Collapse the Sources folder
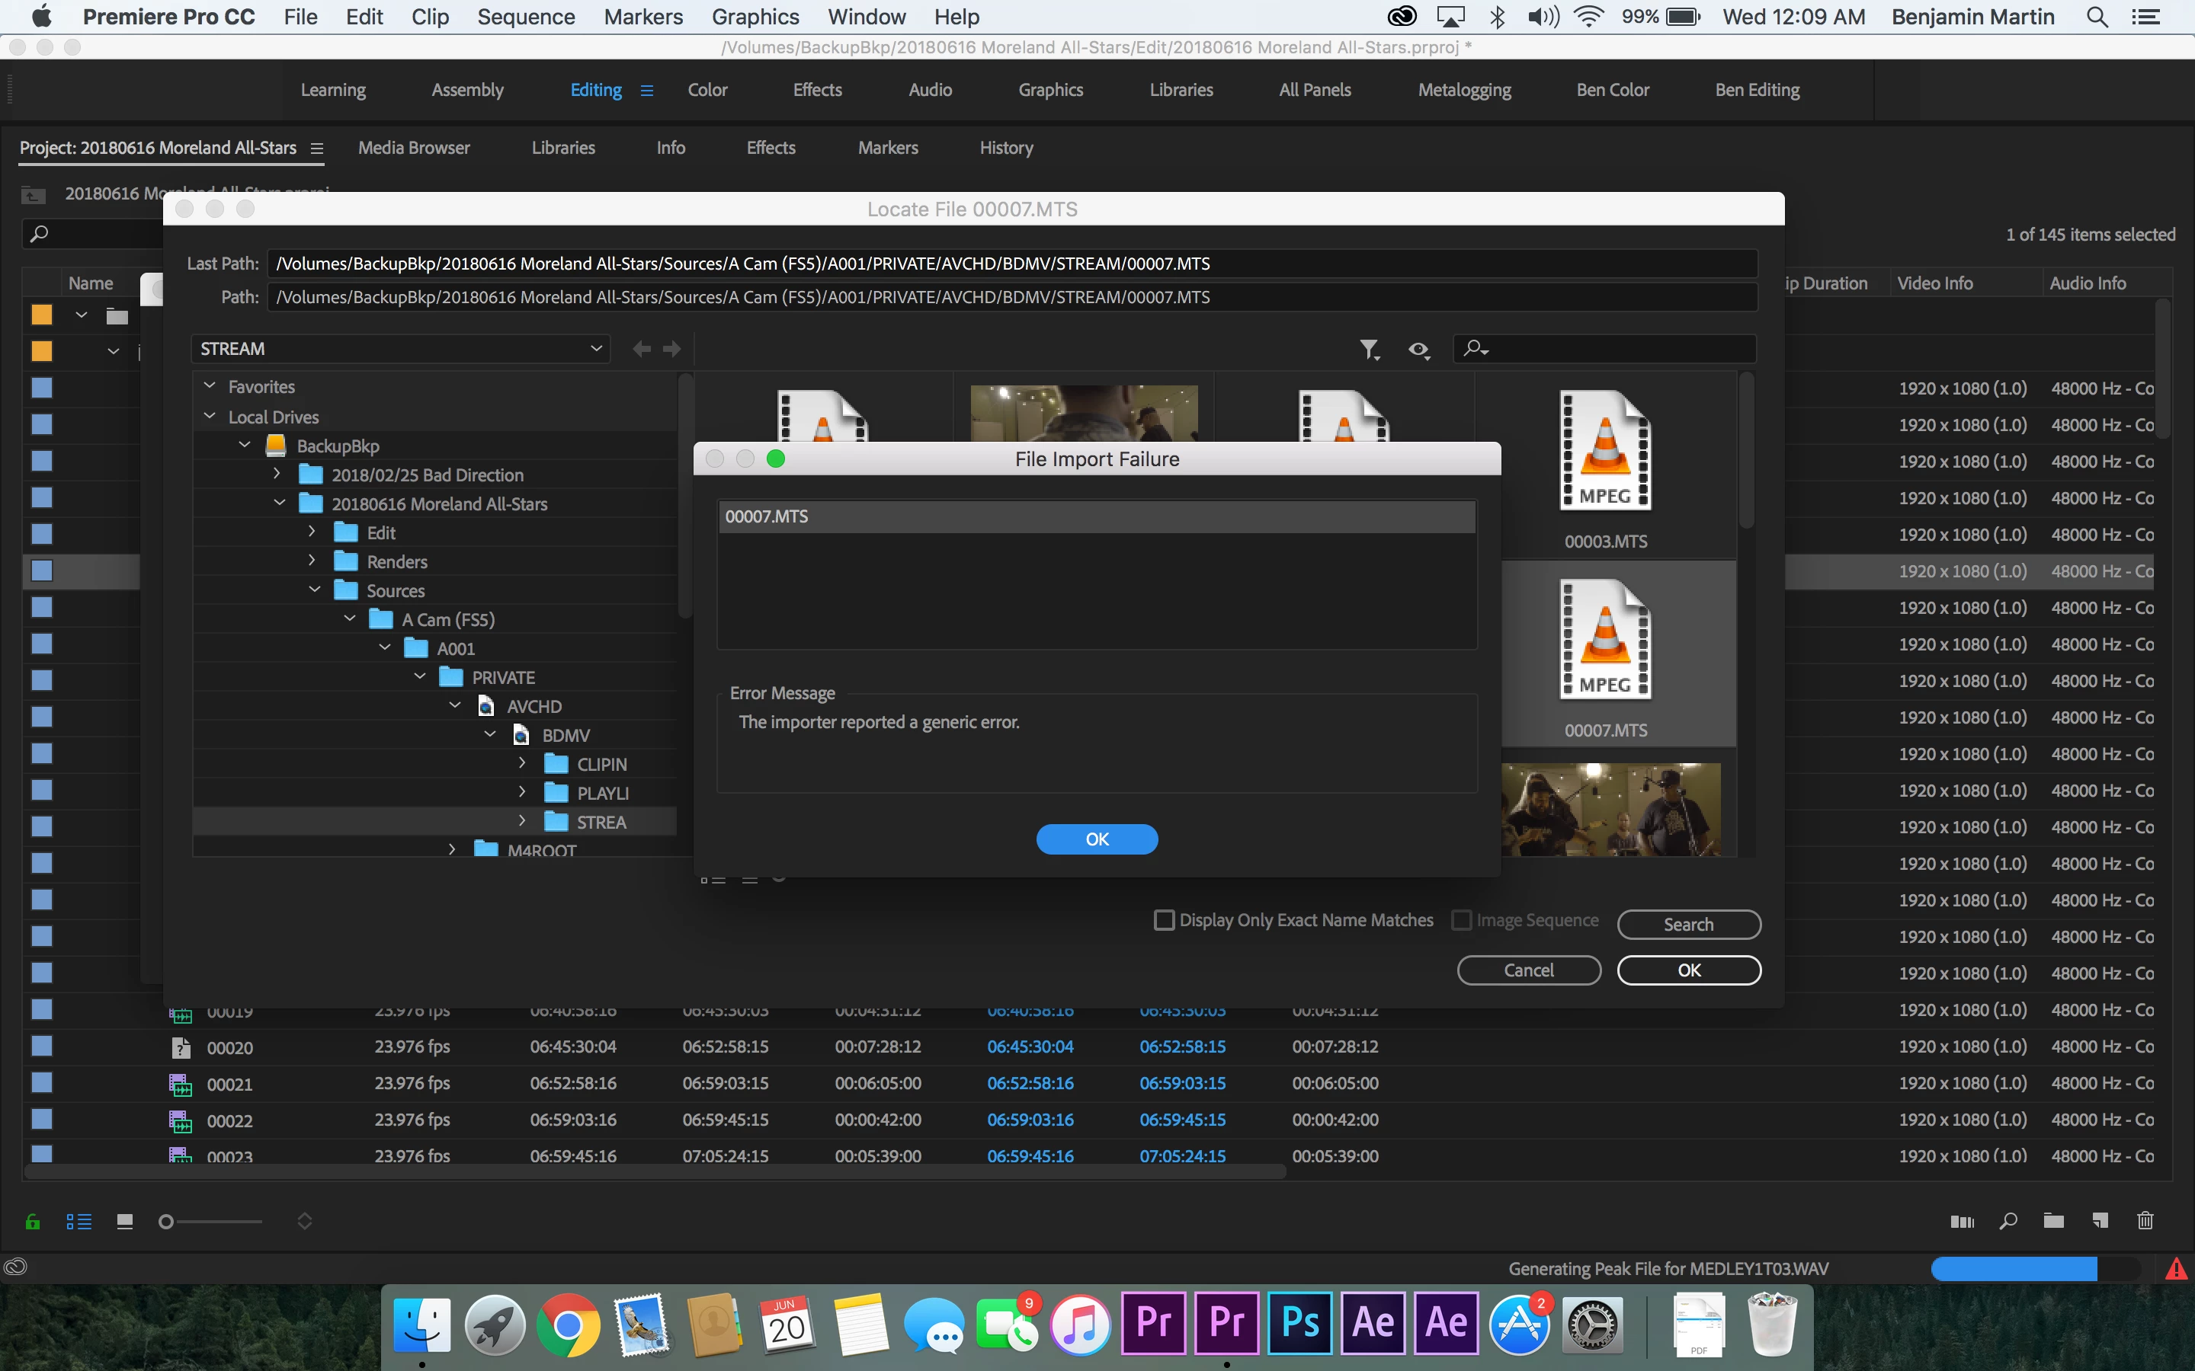 point(315,590)
